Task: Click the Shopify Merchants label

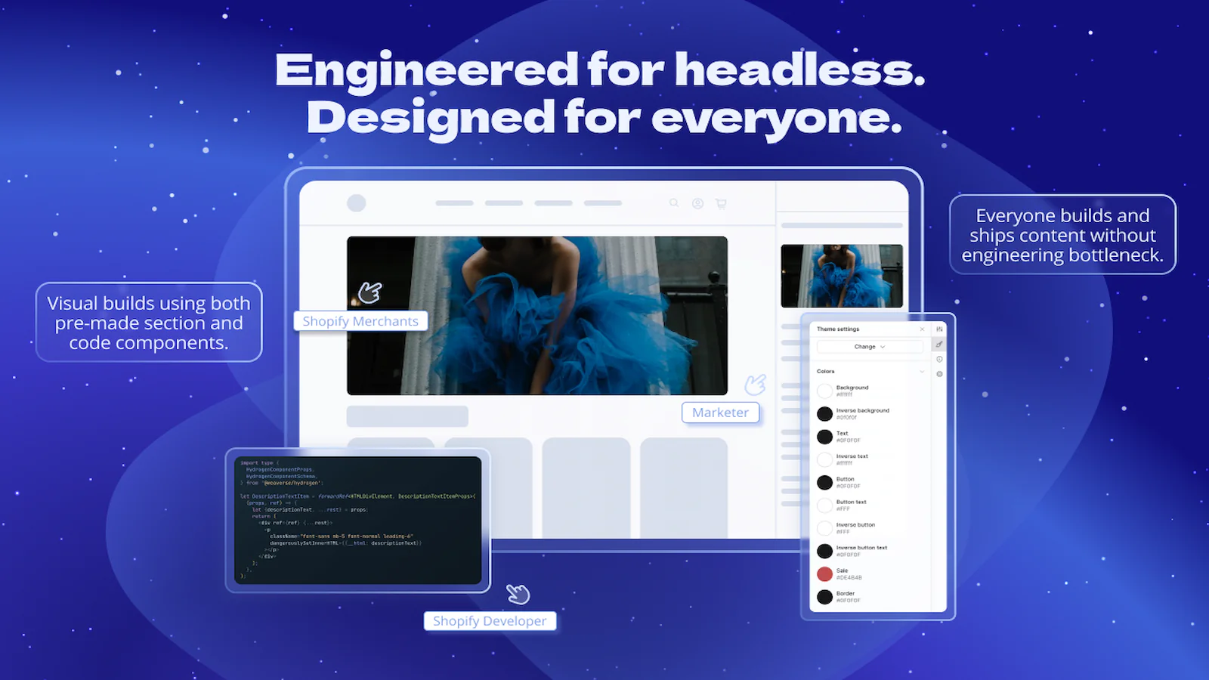Action: coord(360,320)
